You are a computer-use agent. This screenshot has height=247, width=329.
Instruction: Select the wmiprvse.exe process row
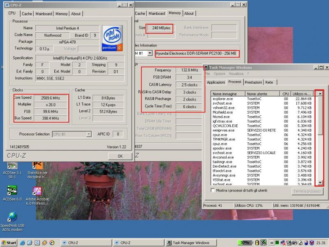[262, 130]
